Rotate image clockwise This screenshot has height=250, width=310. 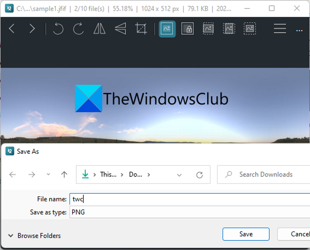(x=78, y=29)
